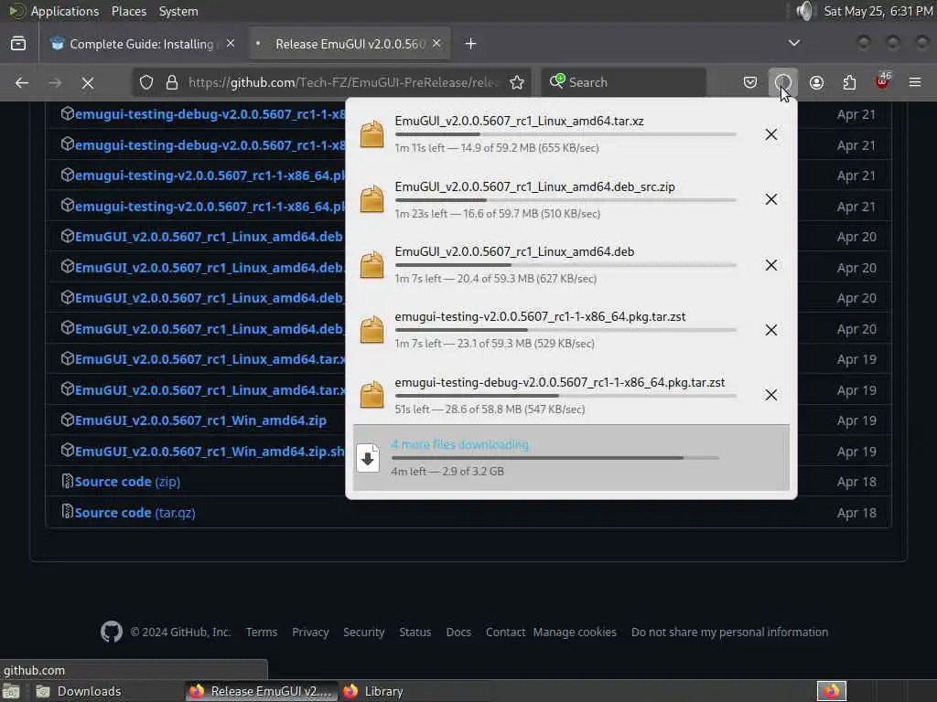The image size is (937, 702).
Task: Click overall downloads progress bar 2.9 of 3.2 GB
Action: pyautogui.click(x=555, y=459)
